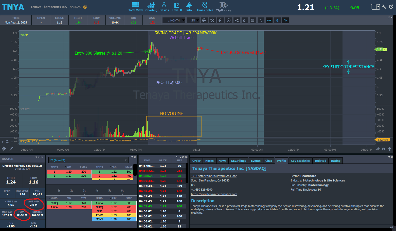Open Time & Sales panel wrench settings
The width and height of the screenshot is (396, 231).
tap(180, 157)
